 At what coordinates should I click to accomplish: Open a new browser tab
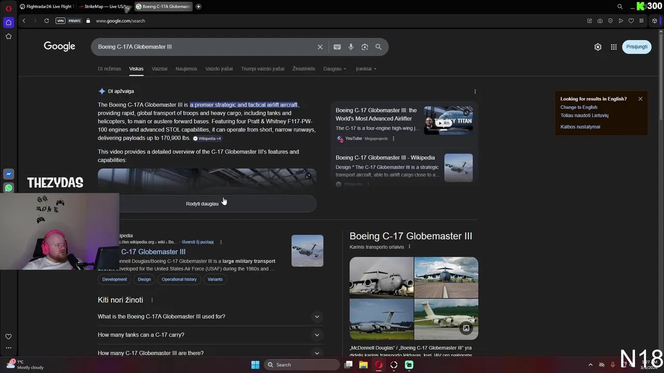[198, 7]
